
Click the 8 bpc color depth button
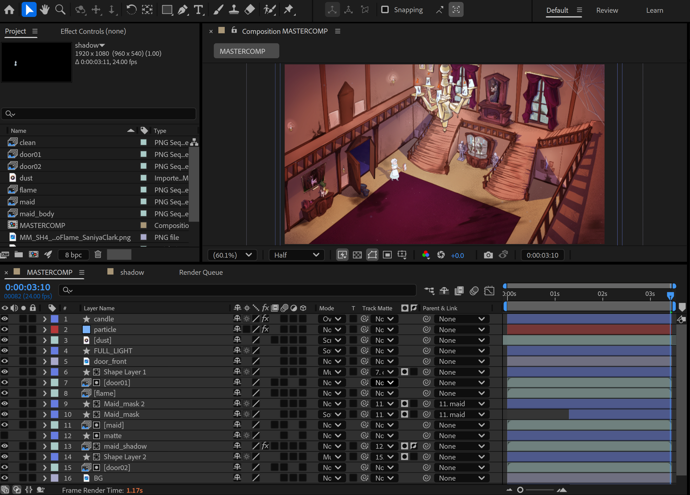pos(73,255)
